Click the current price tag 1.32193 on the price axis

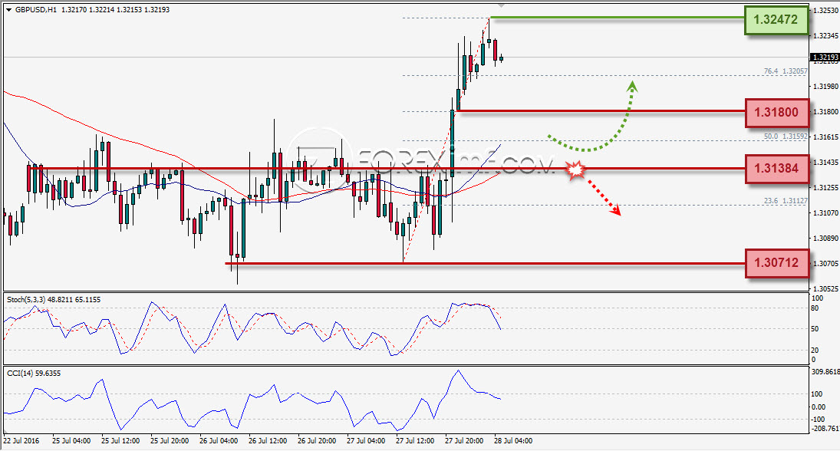(825, 58)
